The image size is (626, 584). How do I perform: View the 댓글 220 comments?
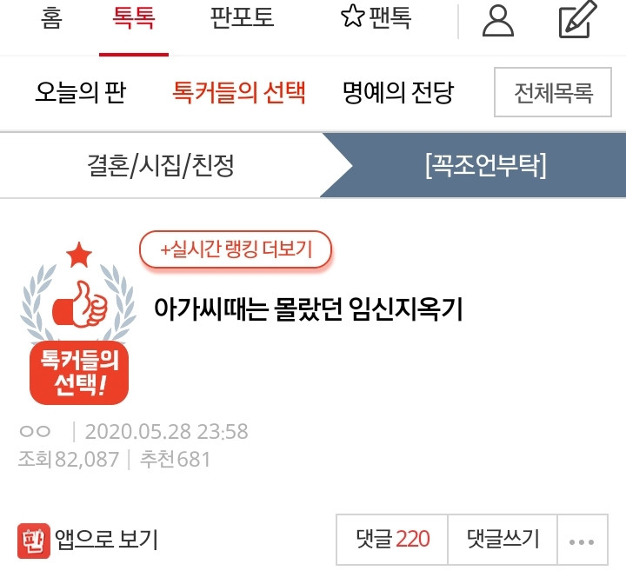392,540
